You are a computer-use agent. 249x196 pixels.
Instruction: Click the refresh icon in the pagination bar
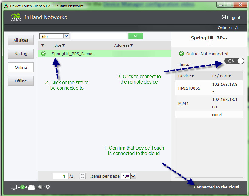[x=82, y=176]
